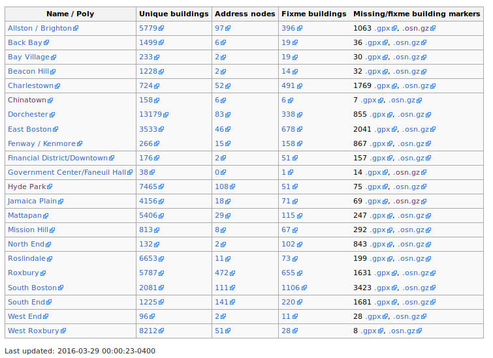This screenshot has height=358, width=493.
Task: Open the Back Bay neighborhood link
Action: point(25,42)
